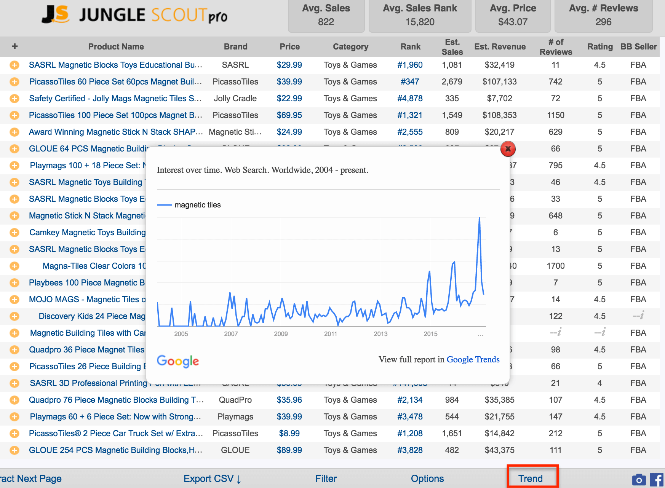Viewport: 665px width, 488px height.
Task: Expand Playmags 60 + 6 Piece row
Action: pyautogui.click(x=14, y=417)
